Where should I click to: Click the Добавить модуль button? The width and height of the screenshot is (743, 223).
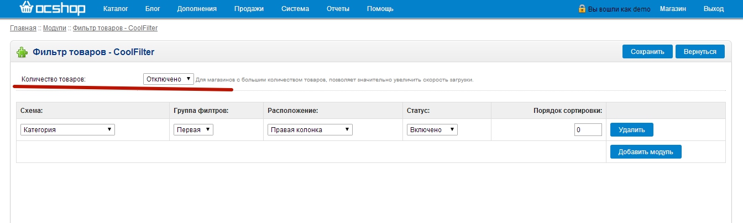pyautogui.click(x=645, y=152)
